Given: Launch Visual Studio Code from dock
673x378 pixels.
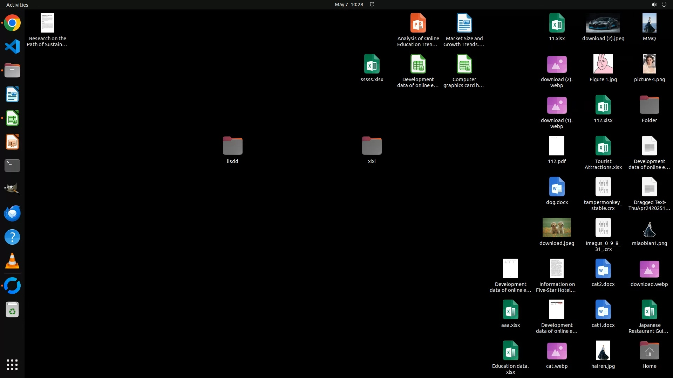Looking at the screenshot, I should (12, 47).
